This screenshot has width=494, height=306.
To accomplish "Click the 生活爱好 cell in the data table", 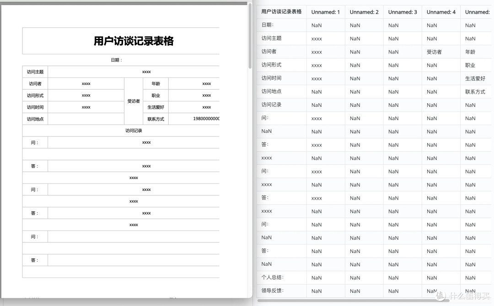I will (475, 79).
